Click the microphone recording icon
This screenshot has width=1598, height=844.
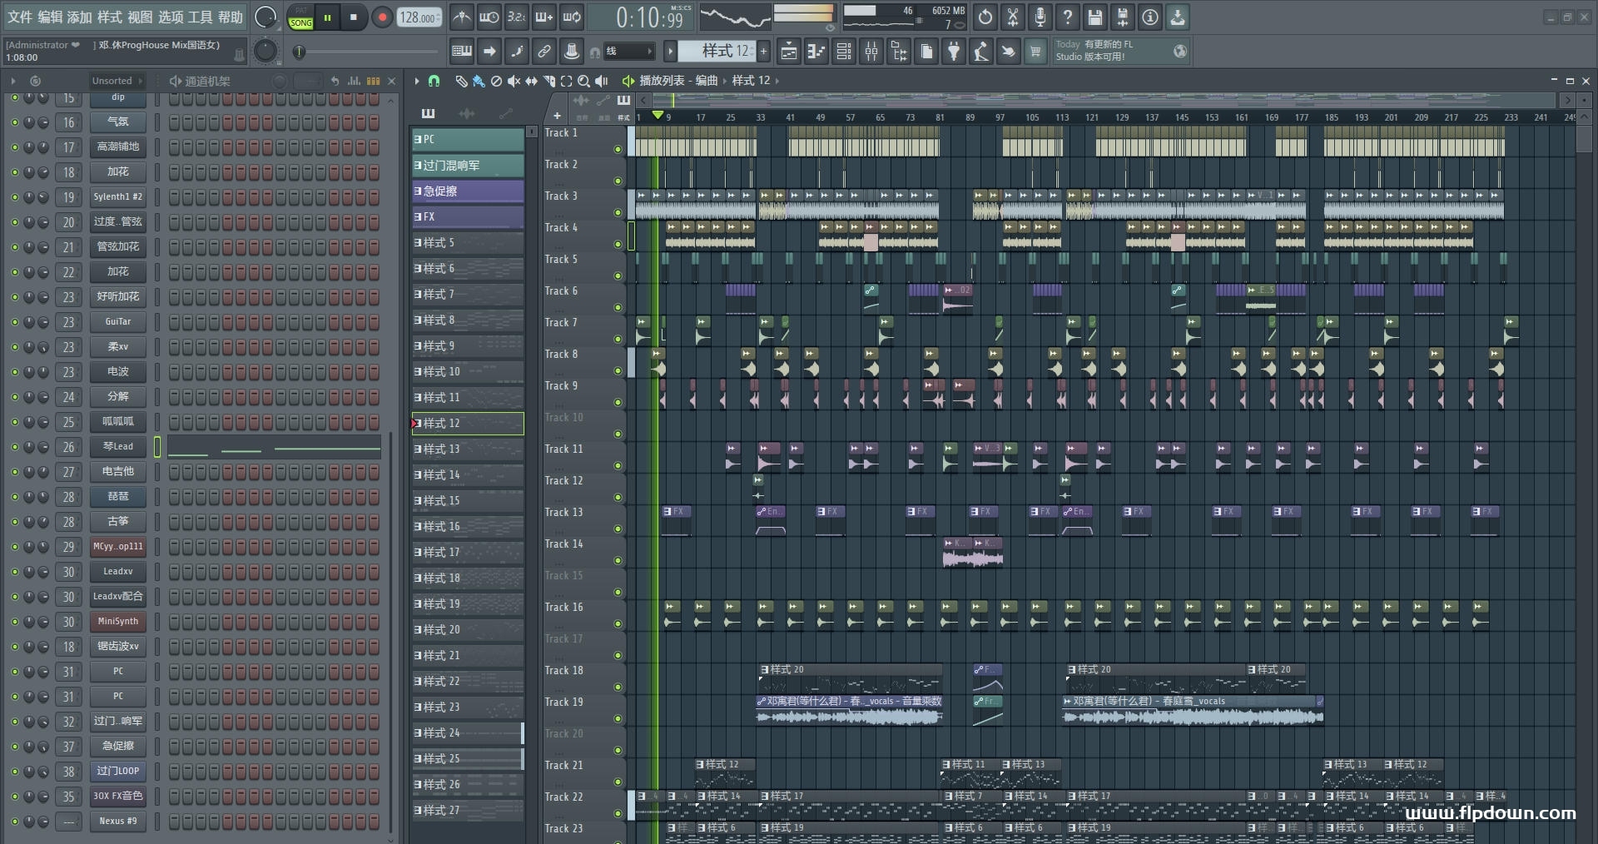(1040, 17)
